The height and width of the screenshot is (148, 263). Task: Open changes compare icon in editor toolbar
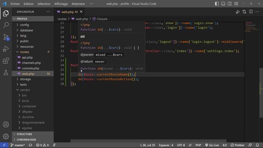245,12
